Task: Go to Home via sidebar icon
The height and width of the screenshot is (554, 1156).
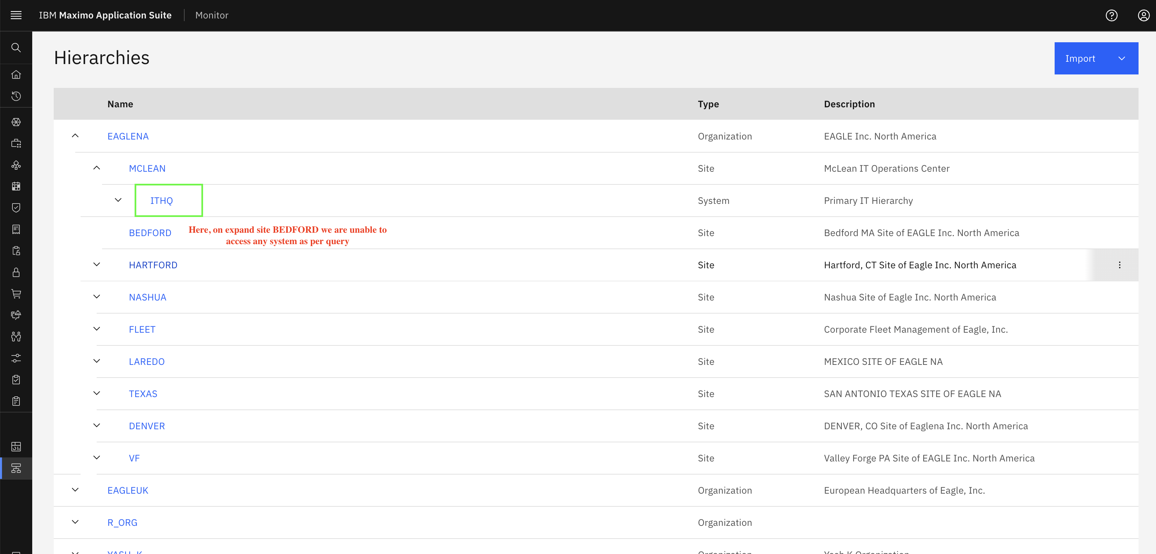Action: (16, 74)
